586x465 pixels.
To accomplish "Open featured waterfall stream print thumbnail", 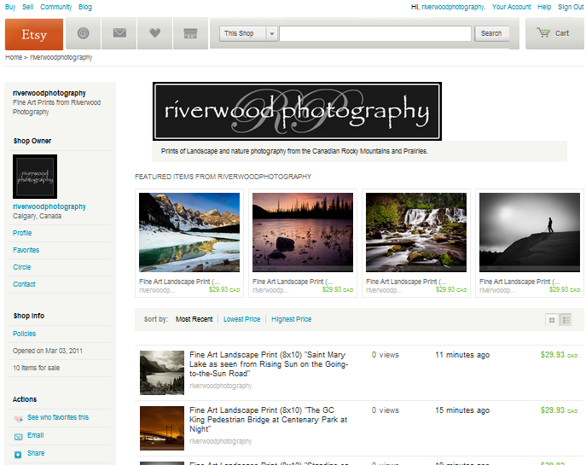I will pos(416,232).
